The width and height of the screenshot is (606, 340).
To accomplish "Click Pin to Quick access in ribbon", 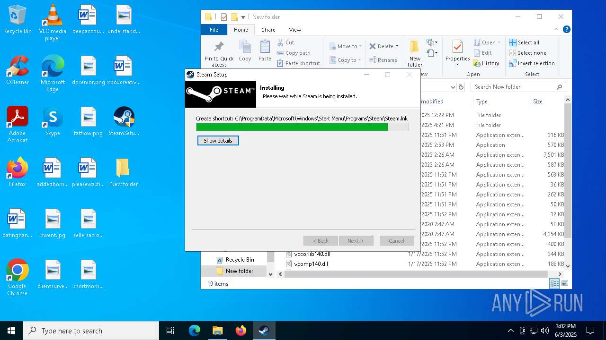I will click(x=219, y=54).
